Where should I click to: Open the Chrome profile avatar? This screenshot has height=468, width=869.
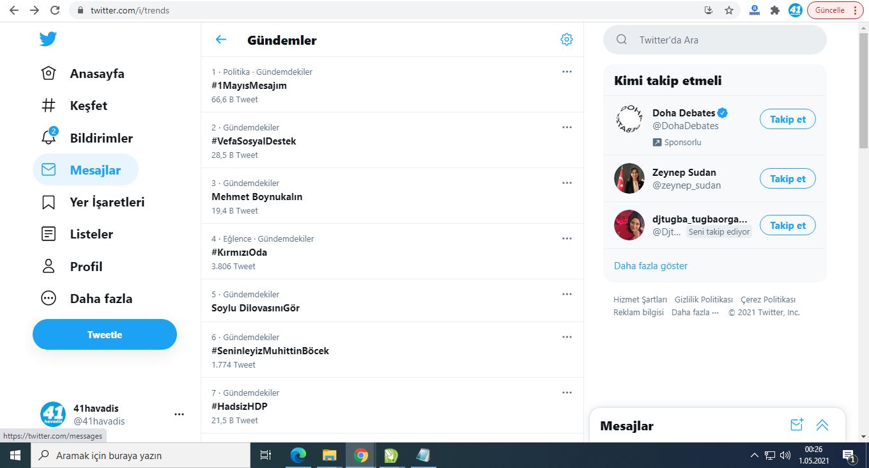[x=796, y=10]
